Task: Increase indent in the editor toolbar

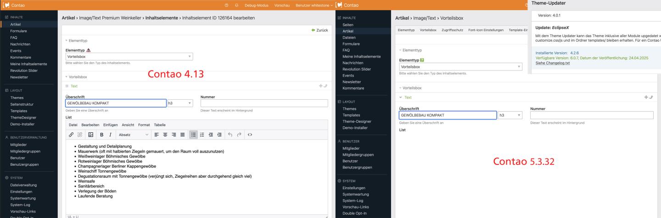Action: coord(219,135)
